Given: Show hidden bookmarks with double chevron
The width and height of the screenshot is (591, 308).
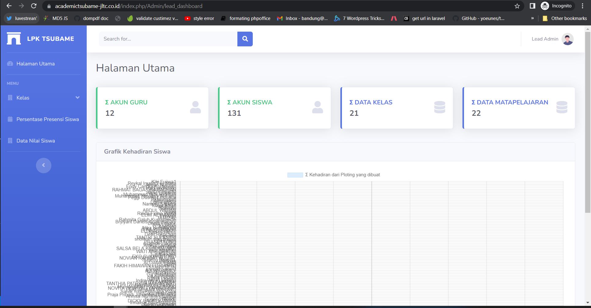Looking at the screenshot, I should click(x=532, y=18).
